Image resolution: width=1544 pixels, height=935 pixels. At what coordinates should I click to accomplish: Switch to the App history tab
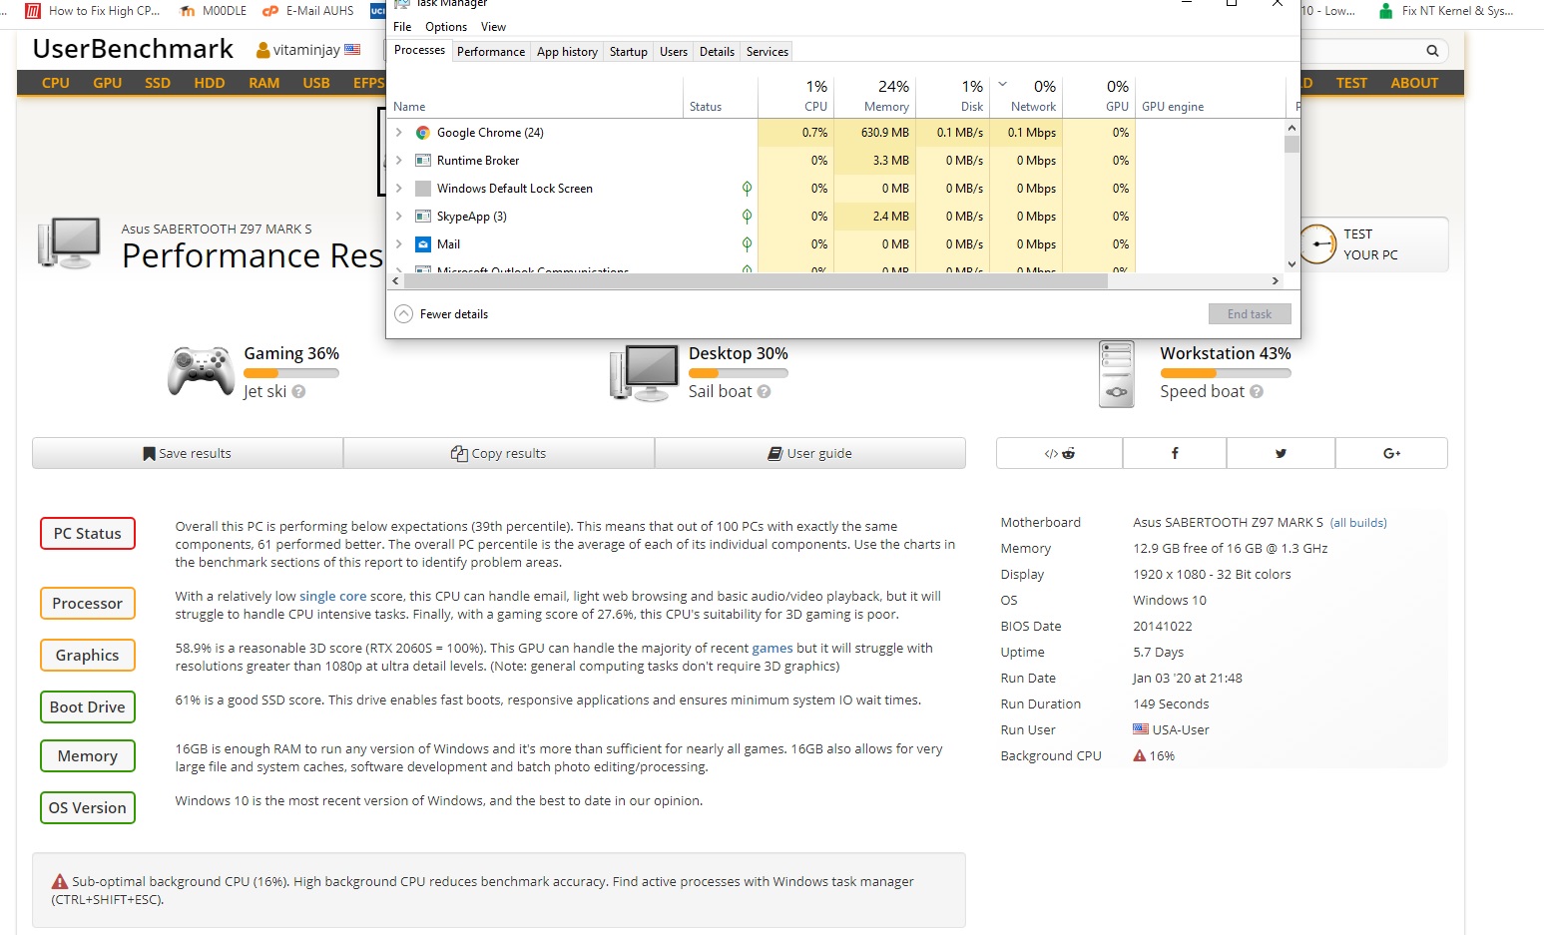coord(567,52)
